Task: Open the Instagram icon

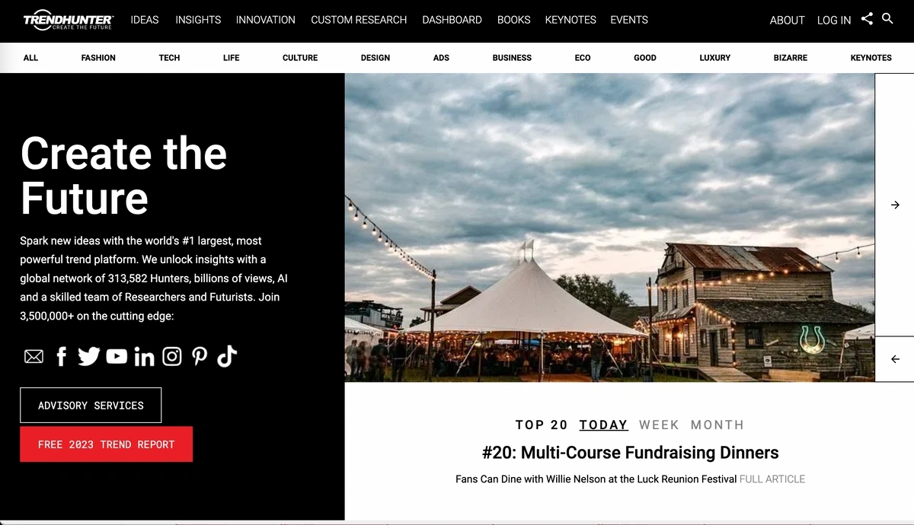Action: 172,356
